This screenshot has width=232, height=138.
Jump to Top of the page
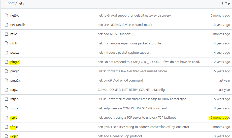(x=225, y=3)
